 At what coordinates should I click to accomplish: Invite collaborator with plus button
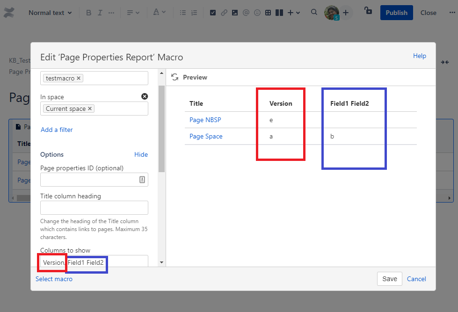point(346,13)
